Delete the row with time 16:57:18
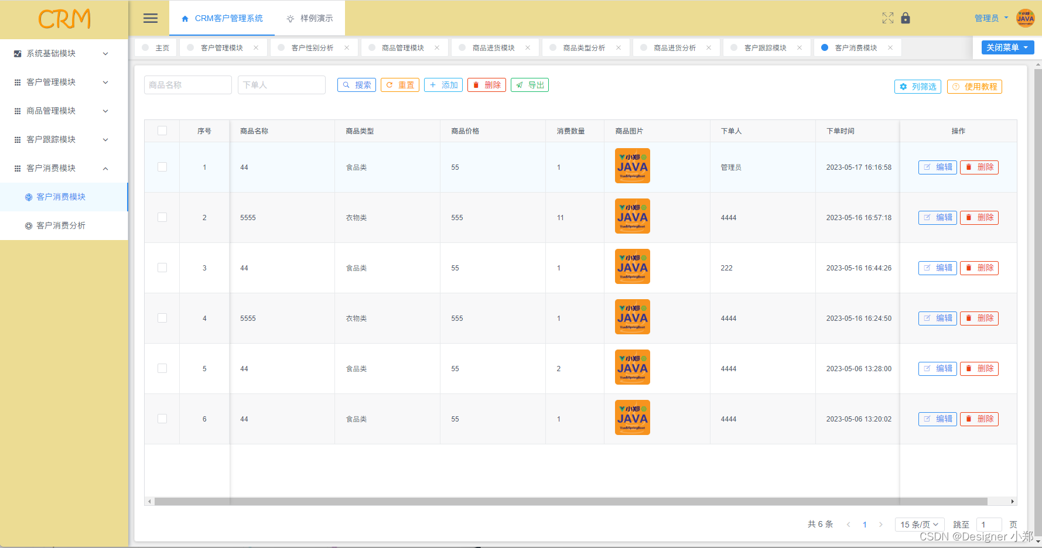 [x=979, y=217]
